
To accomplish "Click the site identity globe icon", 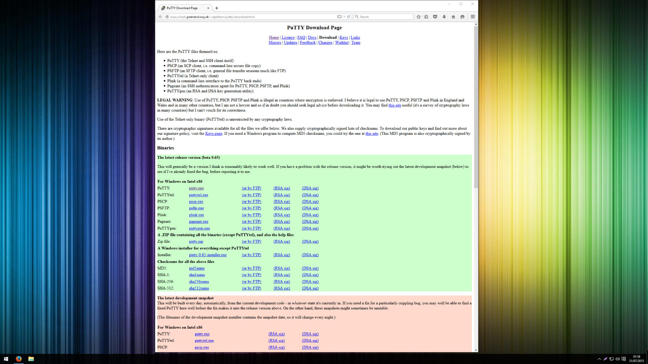I will (x=167, y=17).
